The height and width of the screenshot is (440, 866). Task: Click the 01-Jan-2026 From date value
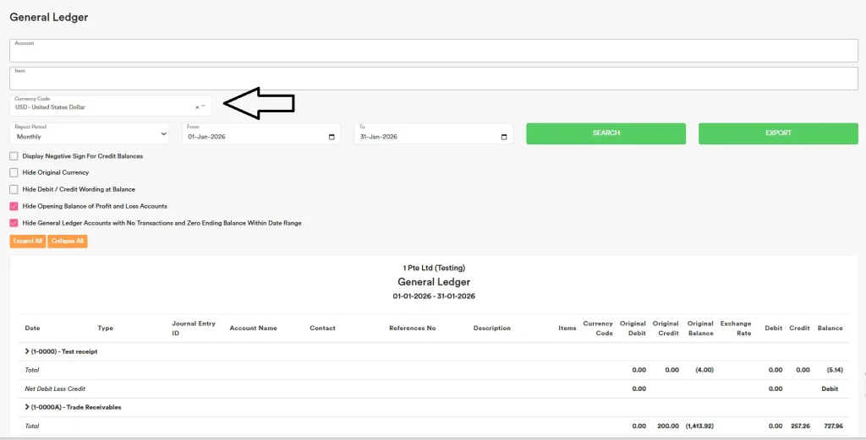(207, 137)
